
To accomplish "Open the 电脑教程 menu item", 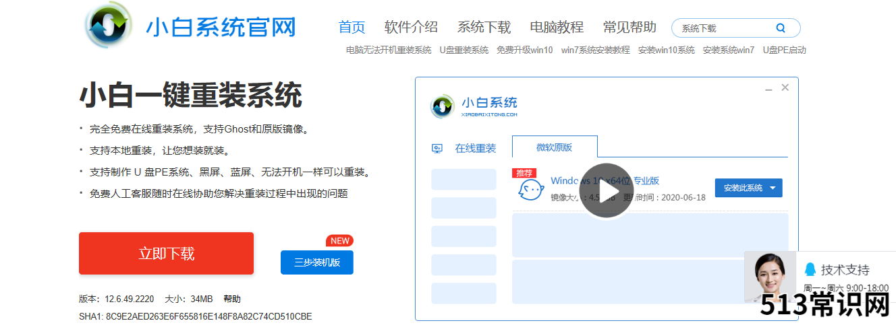I will pyautogui.click(x=557, y=28).
